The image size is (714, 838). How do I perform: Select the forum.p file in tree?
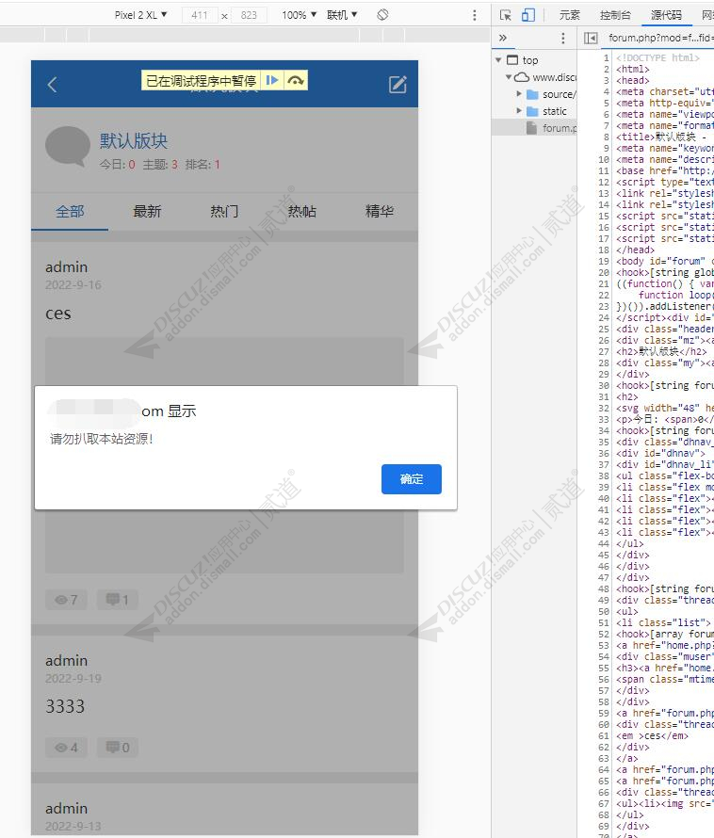[x=559, y=128]
